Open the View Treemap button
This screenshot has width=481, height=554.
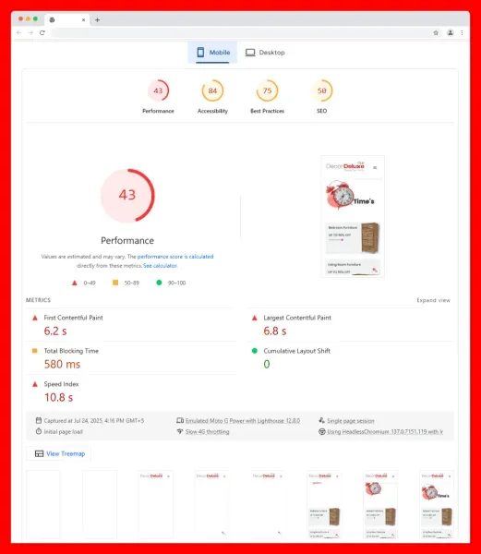click(x=58, y=453)
